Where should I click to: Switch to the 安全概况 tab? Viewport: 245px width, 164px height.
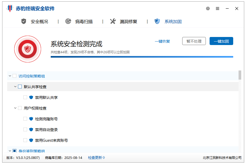pos(39,21)
